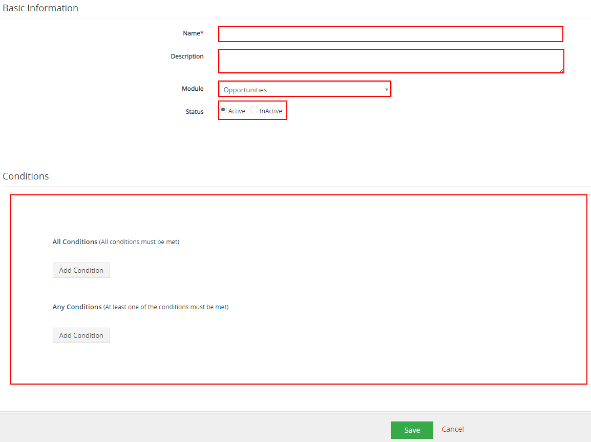The width and height of the screenshot is (591, 442).
Task: Click the "Active" radio label text
Action: coord(237,111)
